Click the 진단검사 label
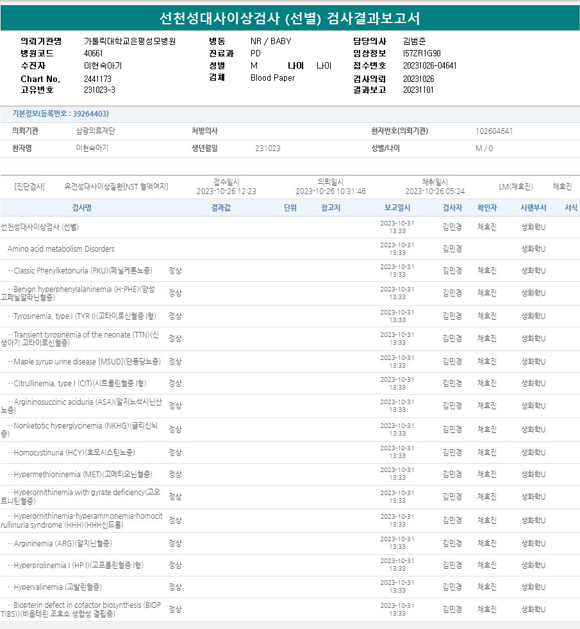580x629 pixels. coord(29,186)
